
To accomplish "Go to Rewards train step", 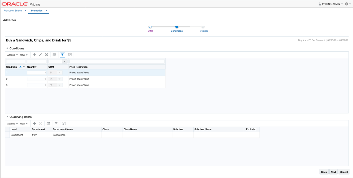I will point(203,27).
